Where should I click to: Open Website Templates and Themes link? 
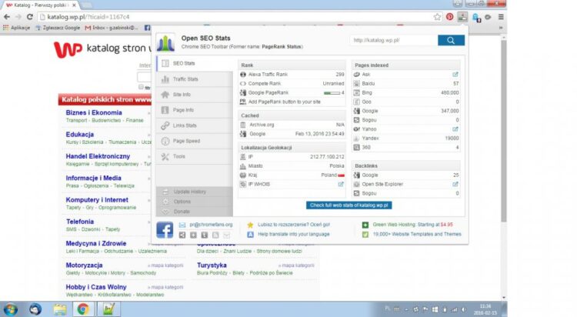[x=417, y=234]
